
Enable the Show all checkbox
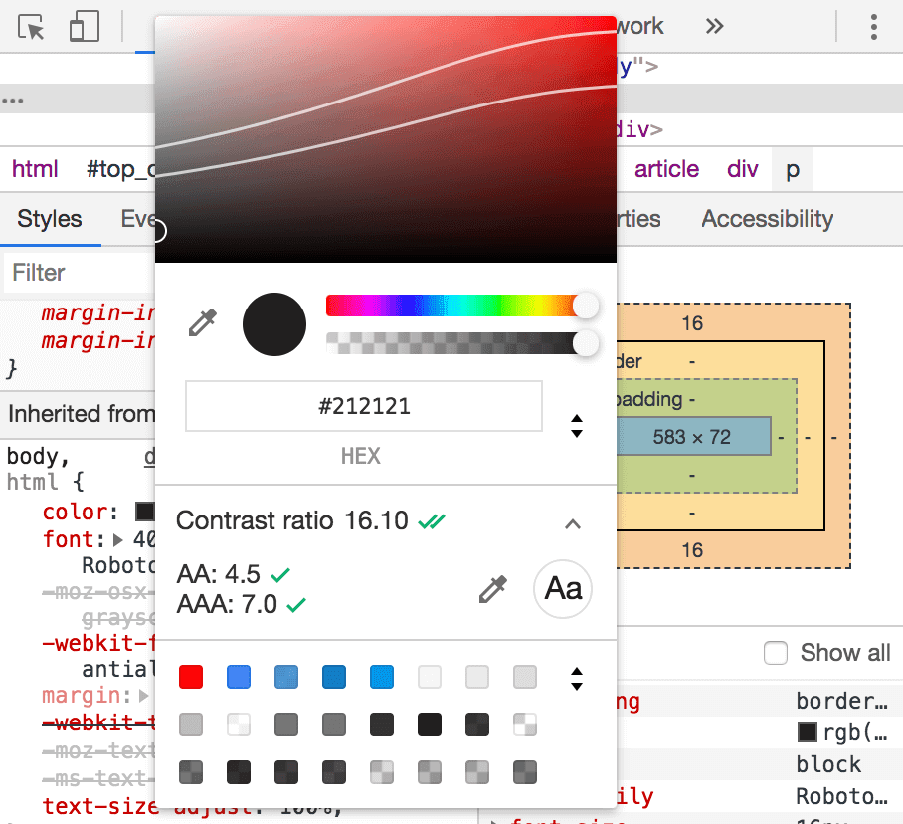click(x=776, y=653)
